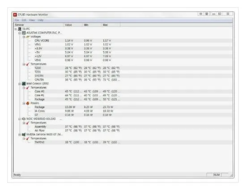
Task: Click the Min column header
Action: click(x=92, y=25)
